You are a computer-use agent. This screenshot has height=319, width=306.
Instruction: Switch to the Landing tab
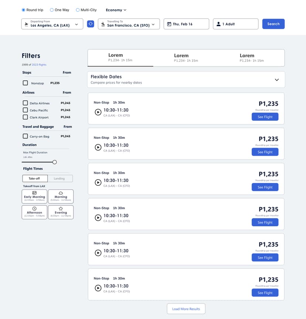point(59,178)
